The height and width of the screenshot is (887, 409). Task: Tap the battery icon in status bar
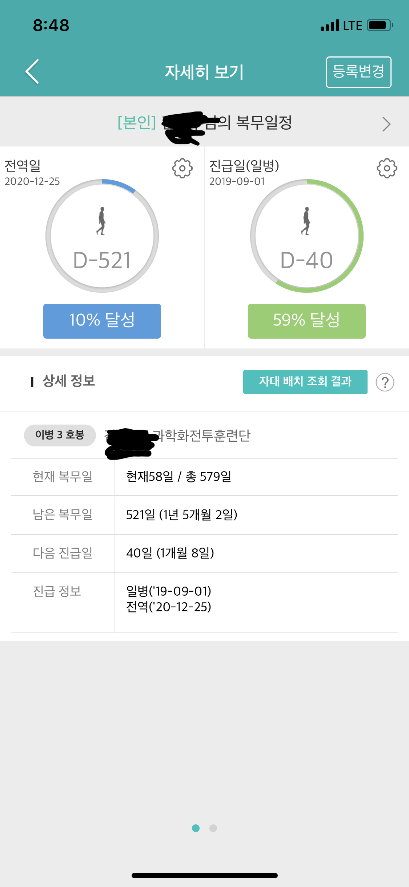point(380,25)
